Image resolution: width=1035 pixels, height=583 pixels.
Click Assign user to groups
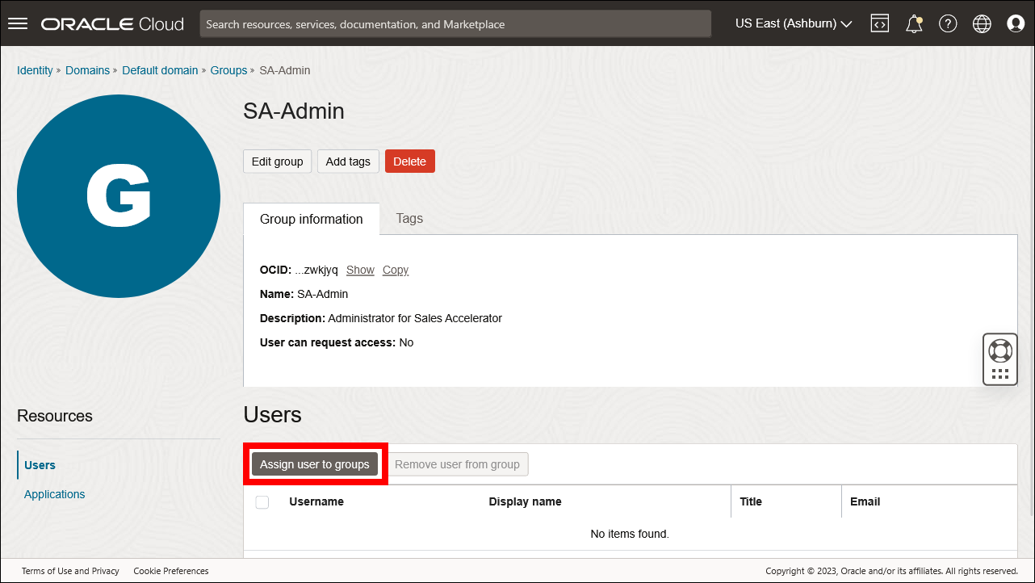(x=315, y=463)
